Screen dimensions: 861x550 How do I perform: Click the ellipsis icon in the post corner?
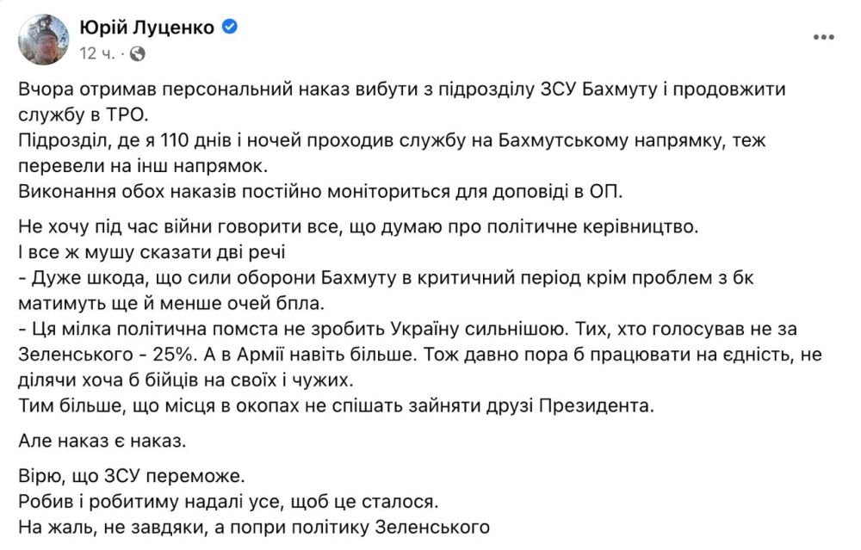tap(825, 35)
